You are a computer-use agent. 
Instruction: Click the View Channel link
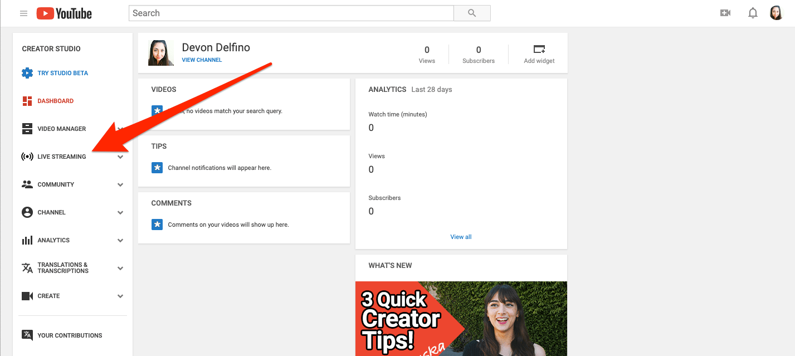tap(202, 60)
